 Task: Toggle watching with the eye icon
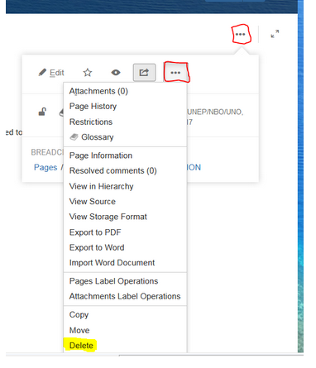coord(116,73)
